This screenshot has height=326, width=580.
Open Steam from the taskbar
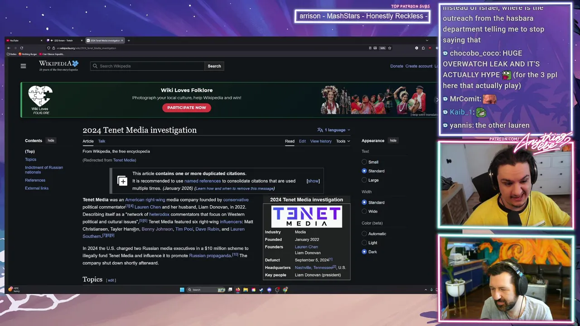point(261,290)
